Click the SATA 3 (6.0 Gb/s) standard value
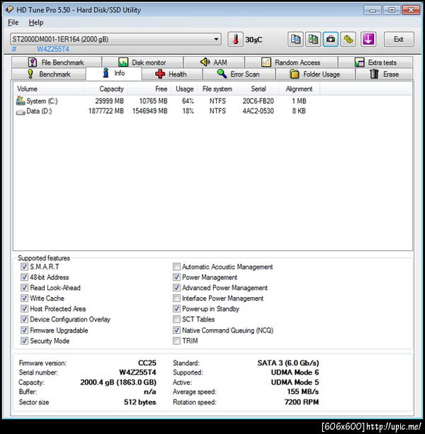Screen dimensions: 425x434 (288, 363)
